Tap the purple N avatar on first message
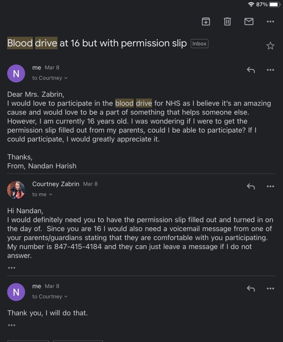 coord(16,73)
